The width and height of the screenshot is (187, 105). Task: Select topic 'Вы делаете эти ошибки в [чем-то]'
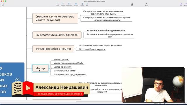(57, 35)
